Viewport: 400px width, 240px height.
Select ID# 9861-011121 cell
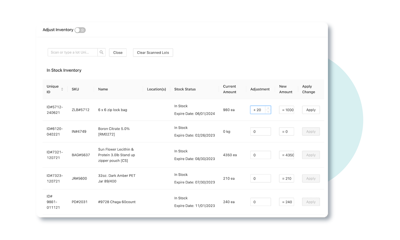pos(53,202)
